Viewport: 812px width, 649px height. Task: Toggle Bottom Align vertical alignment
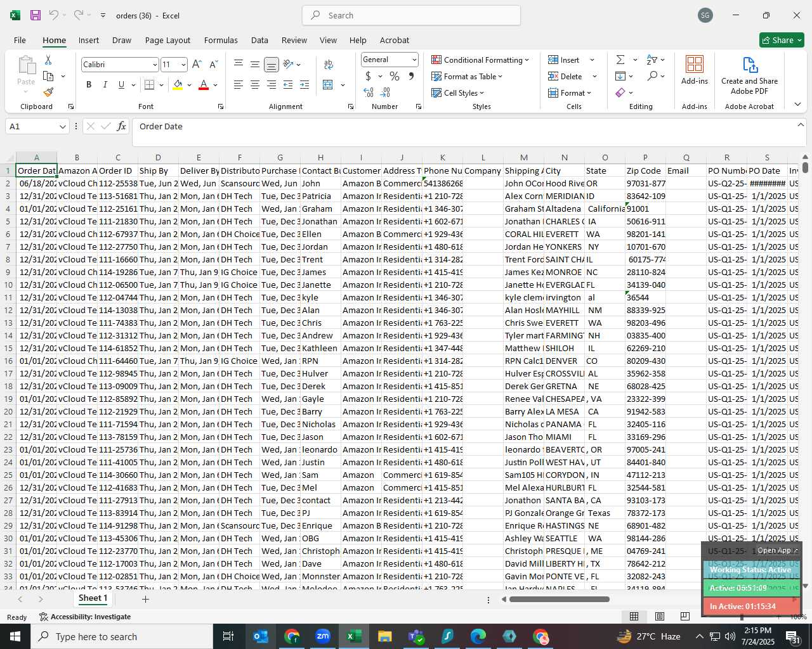point(272,64)
